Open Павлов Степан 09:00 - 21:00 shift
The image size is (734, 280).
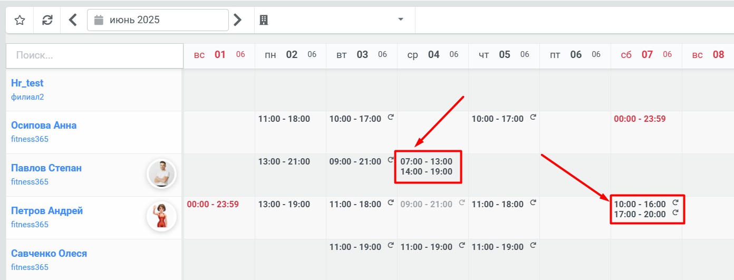tap(355, 161)
